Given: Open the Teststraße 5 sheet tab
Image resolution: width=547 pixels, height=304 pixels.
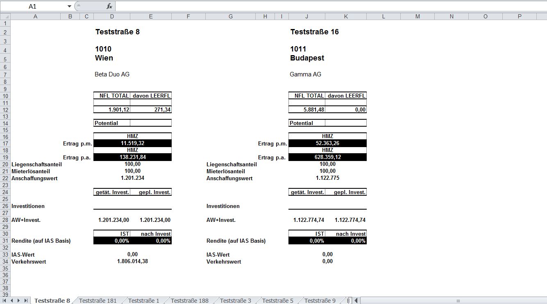Looking at the screenshot, I should click(x=277, y=301).
